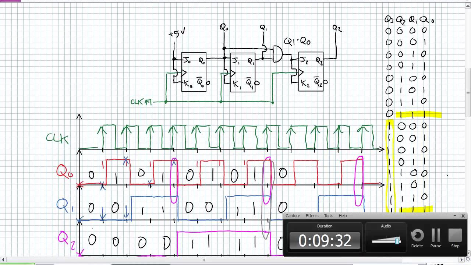The width and height of the screenshot is (471, 265).
Task: Click the Audio label in recorder
Action: (386, 226)
